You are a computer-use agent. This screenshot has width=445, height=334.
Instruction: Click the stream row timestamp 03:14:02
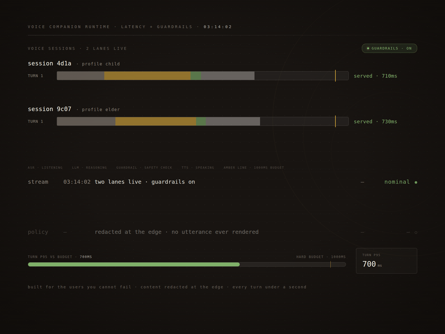click(x=77, y=182)
